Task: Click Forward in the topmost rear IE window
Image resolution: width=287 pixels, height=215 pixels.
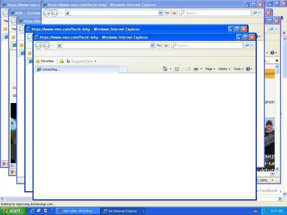Action: pyautogui.click(x=55, y=13)
